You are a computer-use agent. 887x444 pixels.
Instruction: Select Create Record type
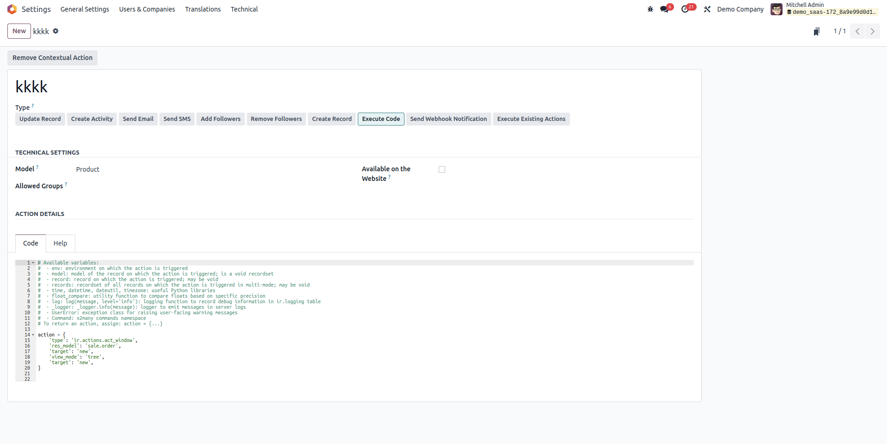tap(332, 119)
